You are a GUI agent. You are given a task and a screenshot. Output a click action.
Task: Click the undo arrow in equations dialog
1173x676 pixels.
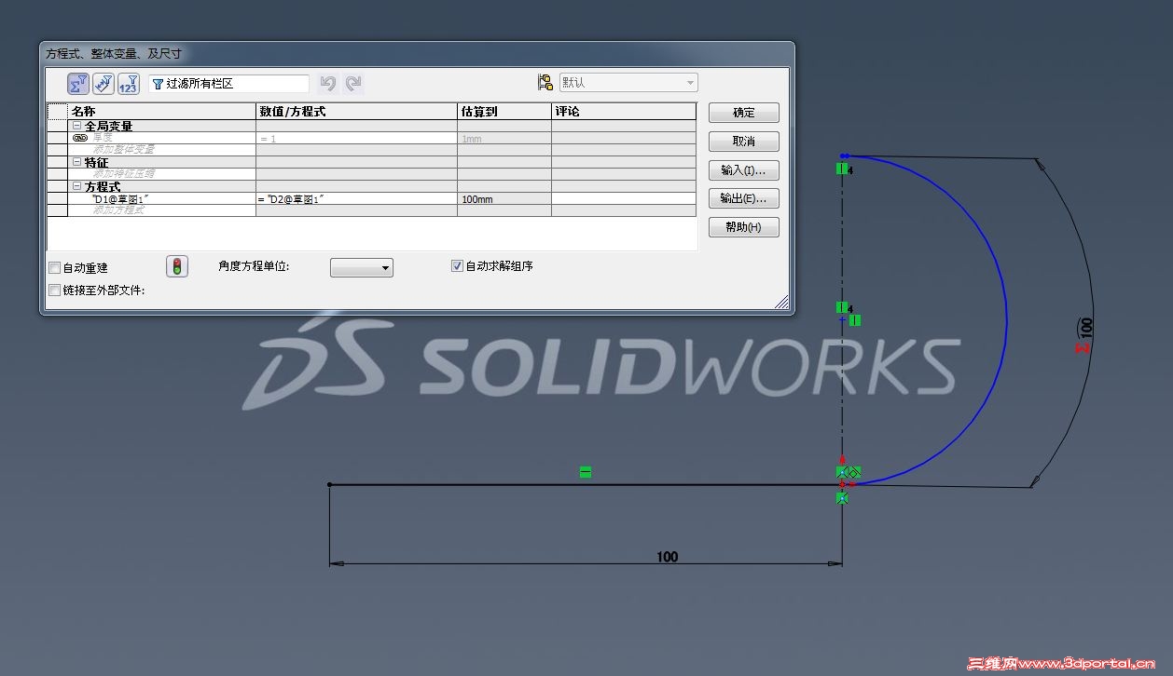327,84
